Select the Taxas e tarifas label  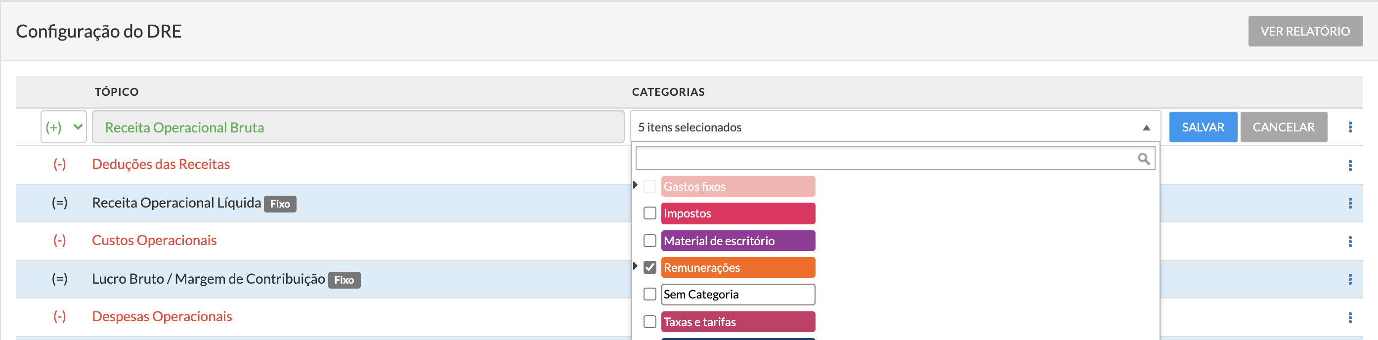[737, 322]
